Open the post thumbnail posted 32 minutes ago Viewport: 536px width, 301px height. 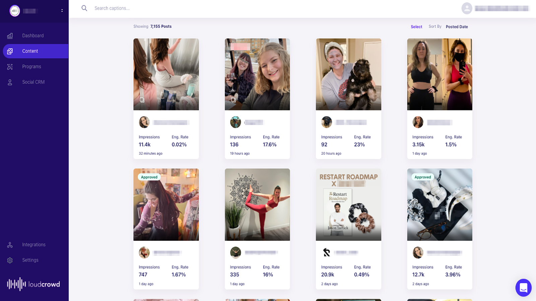[x=166, y=74]
